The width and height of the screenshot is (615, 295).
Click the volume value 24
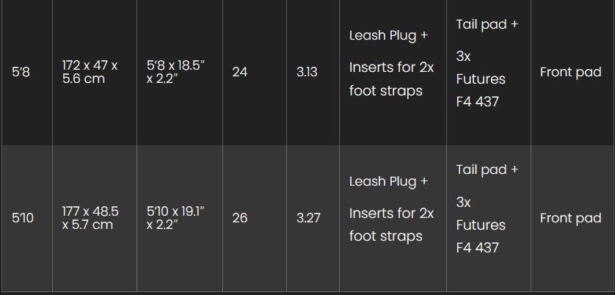240,72
